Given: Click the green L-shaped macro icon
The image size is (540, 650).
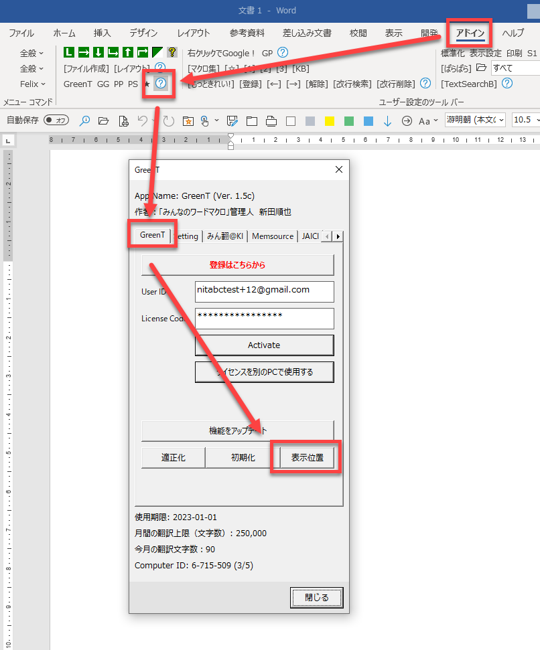Looking at the screenshot, I should coord(69,52).
